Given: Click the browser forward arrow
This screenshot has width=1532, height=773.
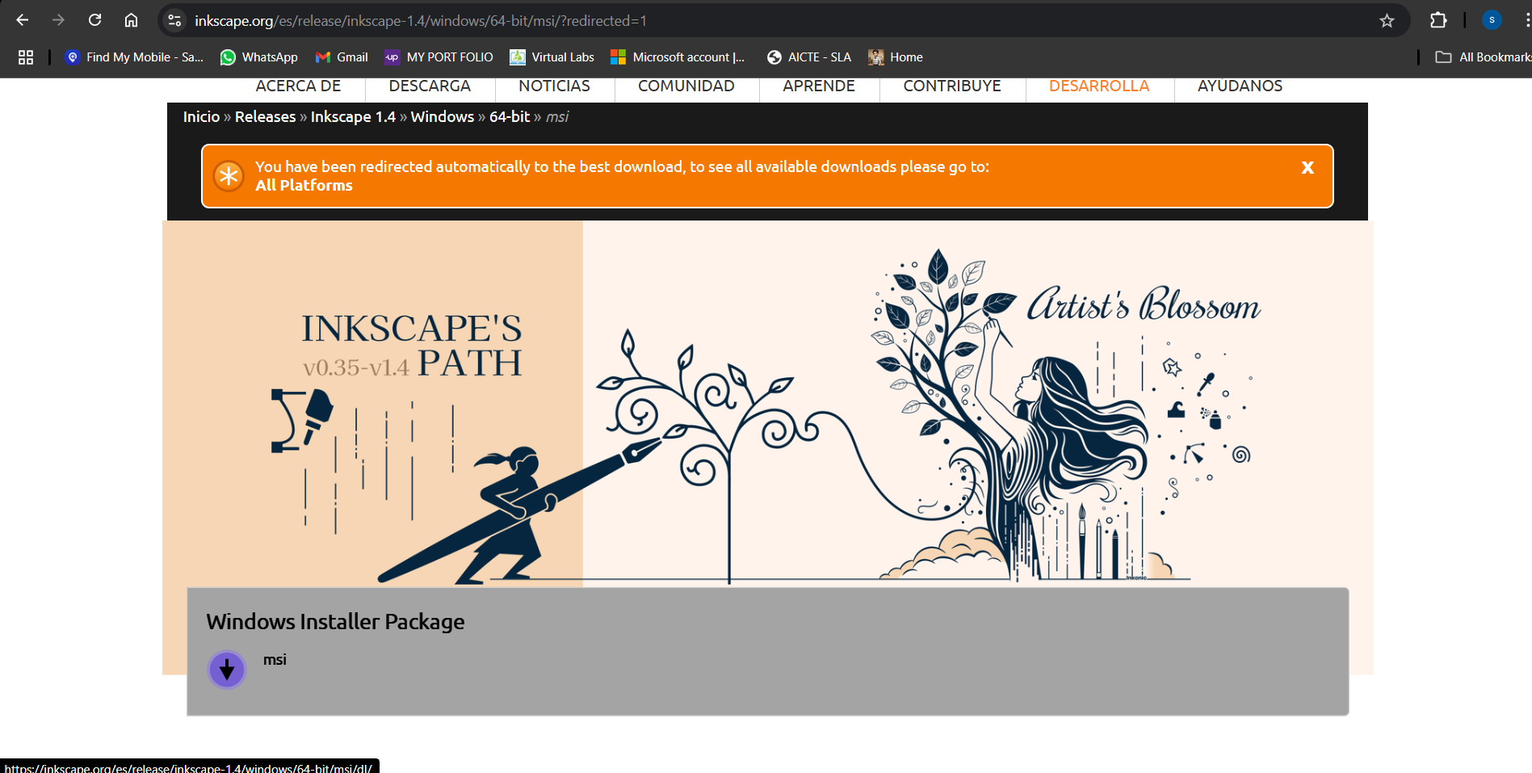Looking at the screenshot, I should 58,20.
